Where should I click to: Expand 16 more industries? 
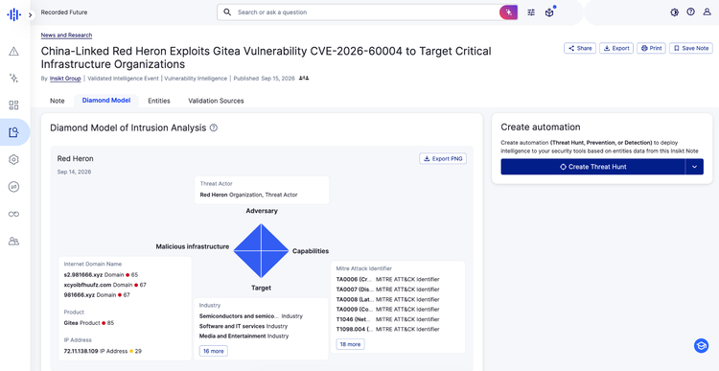click(x=213, y=351)
